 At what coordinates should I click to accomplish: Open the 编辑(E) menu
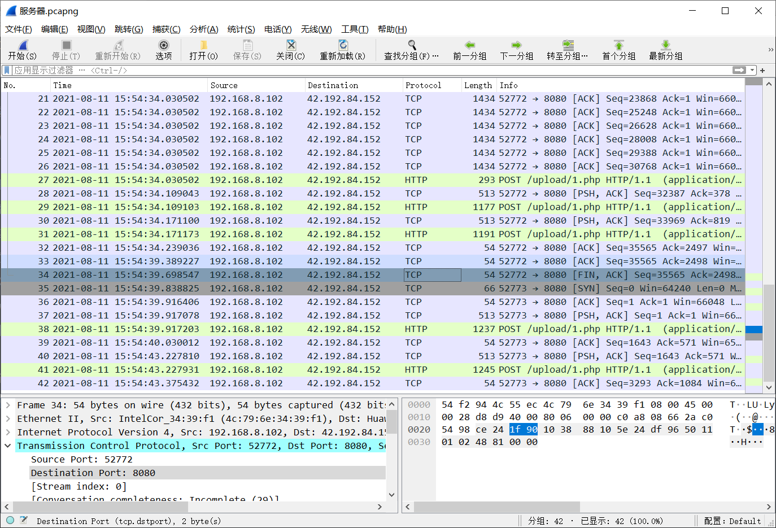click(55, 29)
